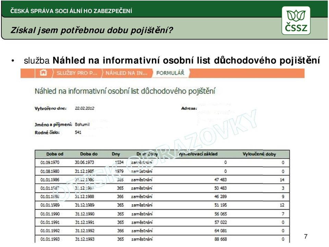Select the FORMULÁŘ breadcrumb tab

[170, 73]
